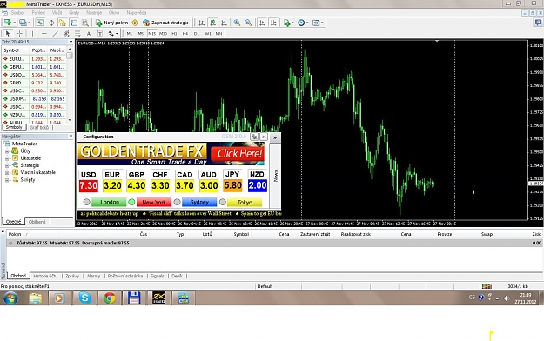
Task: Select the Equidistant Channel tool
Action: click(x=66, y=34)
